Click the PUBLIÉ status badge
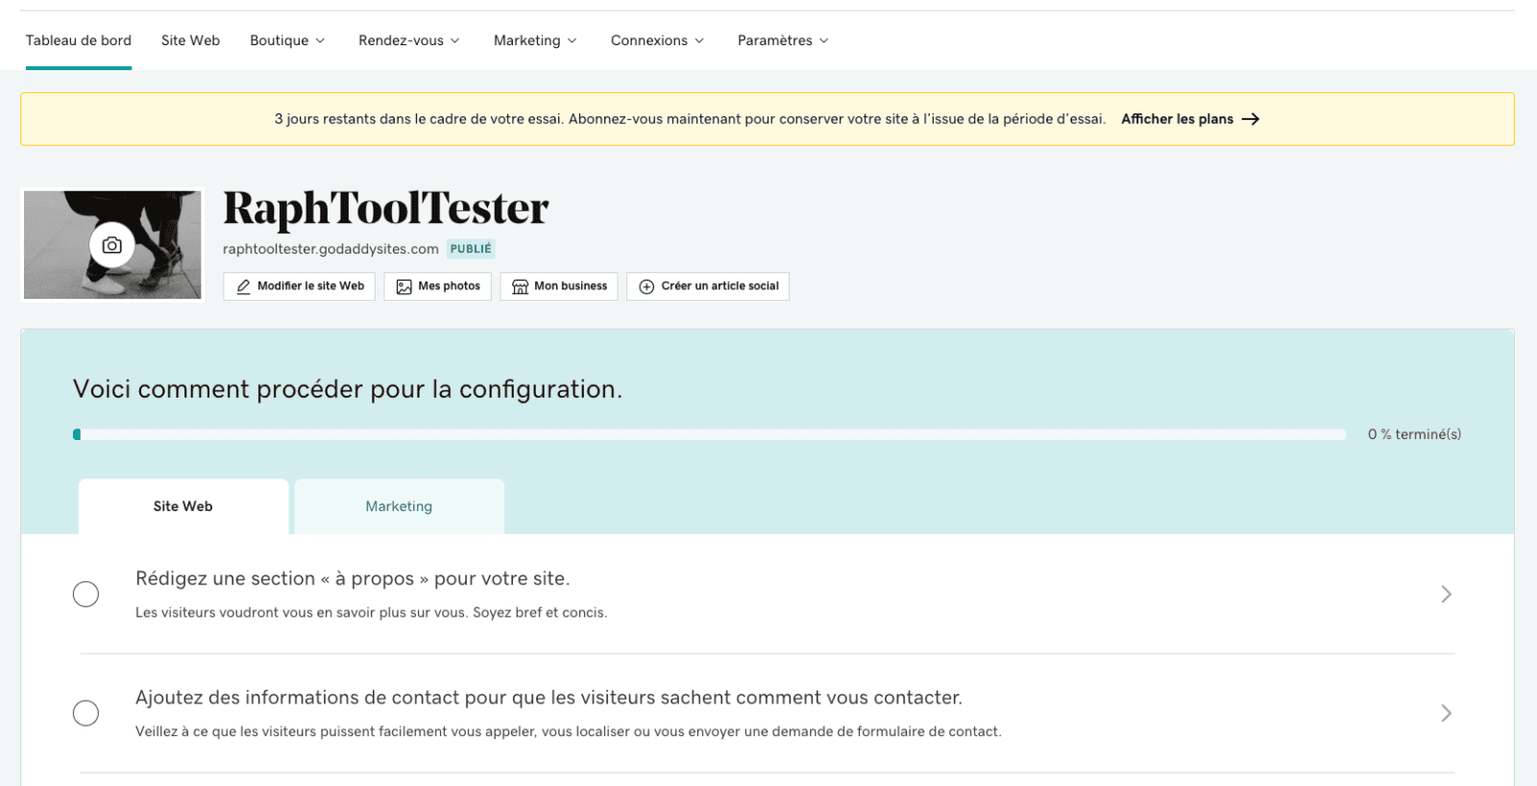 (x=471, y=249)
